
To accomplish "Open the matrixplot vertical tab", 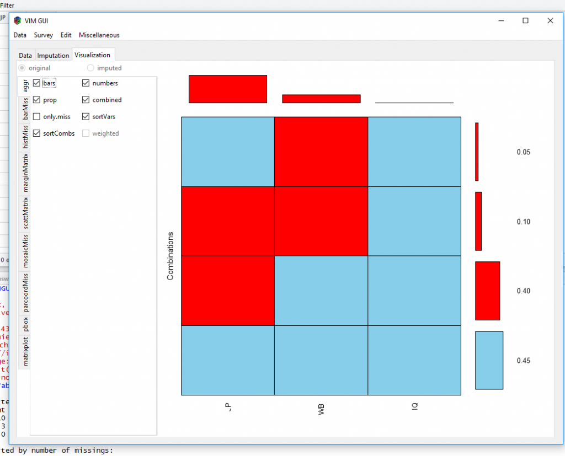I will [x=25, y=351].
